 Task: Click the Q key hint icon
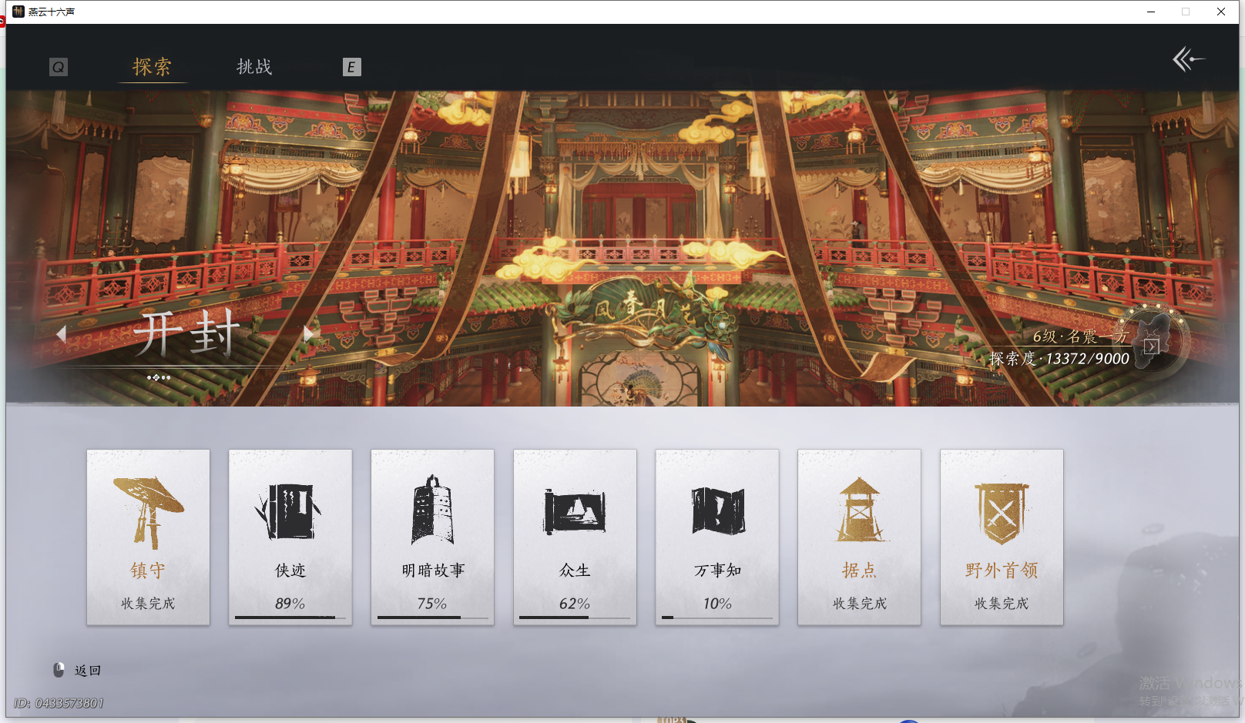pyautogui.click(x=59, y=67)
